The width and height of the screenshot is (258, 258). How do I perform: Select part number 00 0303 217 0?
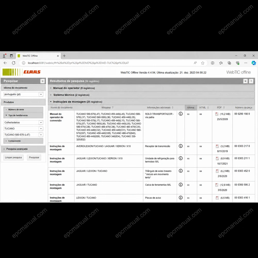[242, 146]
